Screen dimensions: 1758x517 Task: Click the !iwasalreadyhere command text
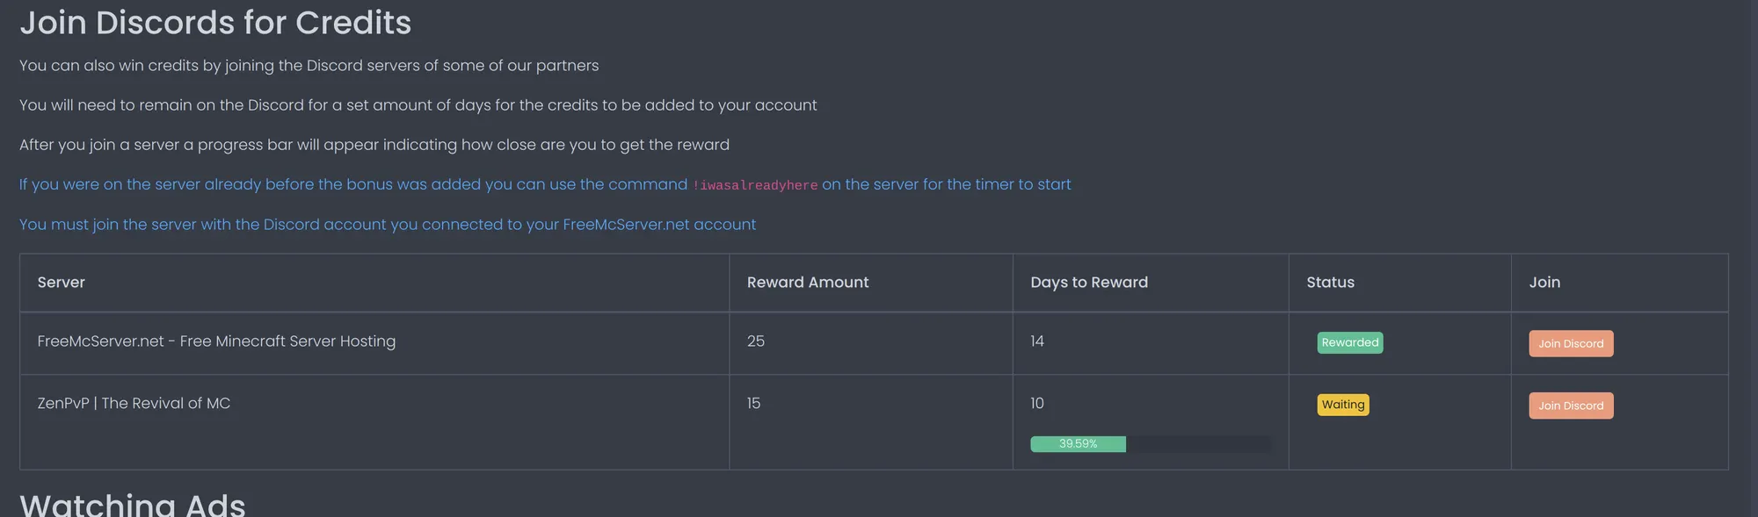click(755, 185)
